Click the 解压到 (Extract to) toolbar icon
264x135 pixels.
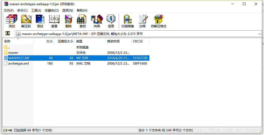coord(26,19)
